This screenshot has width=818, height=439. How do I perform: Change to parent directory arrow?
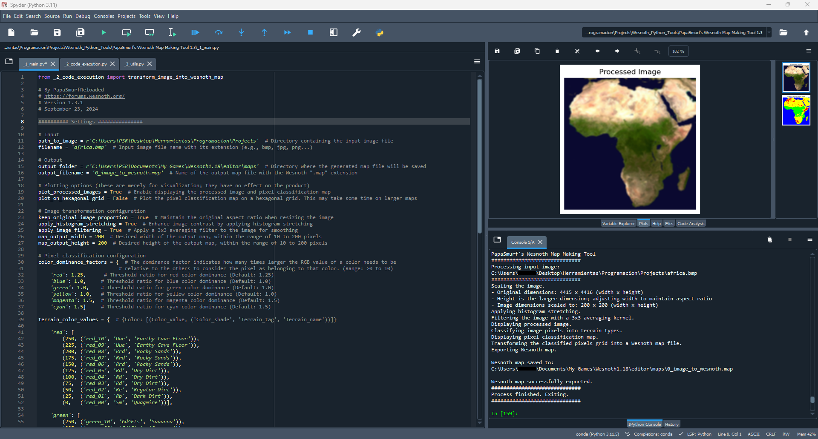click(x=806, y=32)
